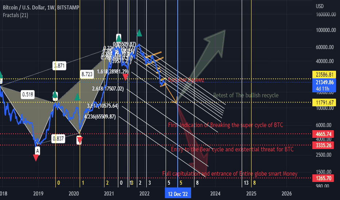
Task: Click the 8.723 ratio label
Action: coord(87,74)
